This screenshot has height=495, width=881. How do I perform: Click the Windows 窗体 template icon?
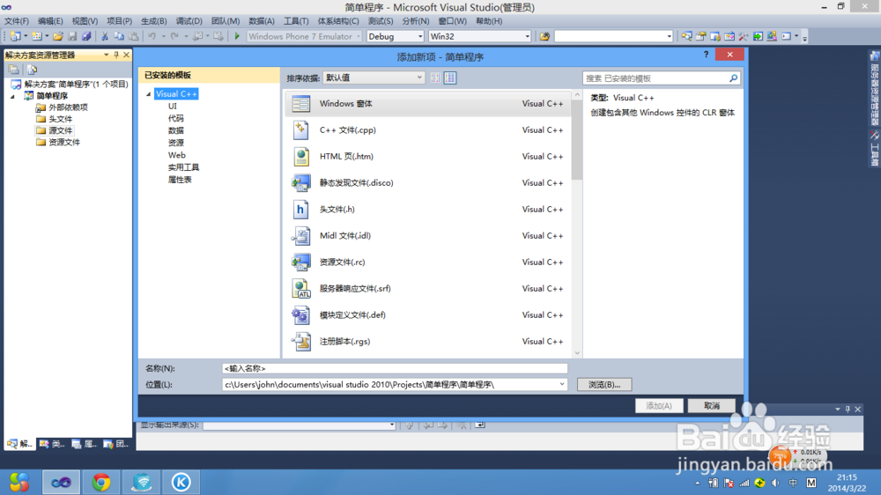coord(300,103)
